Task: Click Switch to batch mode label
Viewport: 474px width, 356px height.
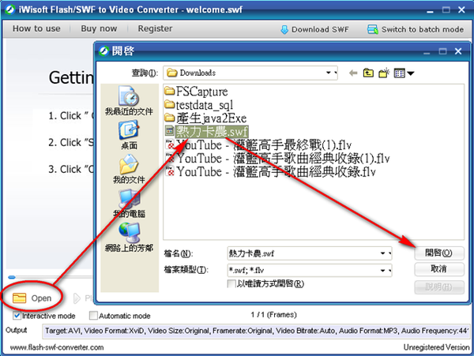Action: [x=423, y=29]
